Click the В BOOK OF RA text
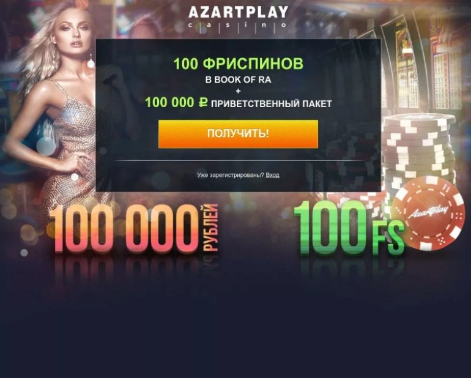This screenshot has height=378, width=471. 238,80
